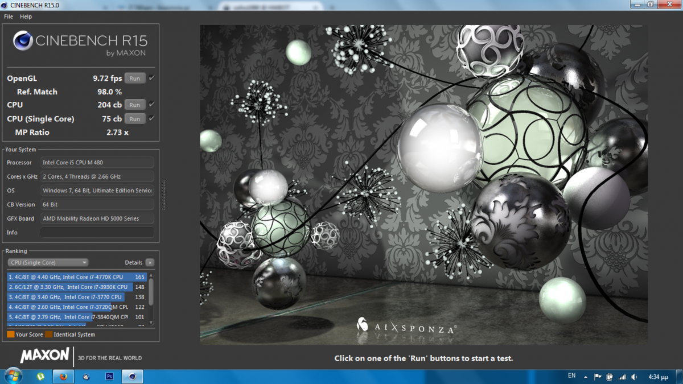This screenshot has height=384, width=683.
Task: Click the 9.72 fps OpenGL score
Action: click(108, 79)
